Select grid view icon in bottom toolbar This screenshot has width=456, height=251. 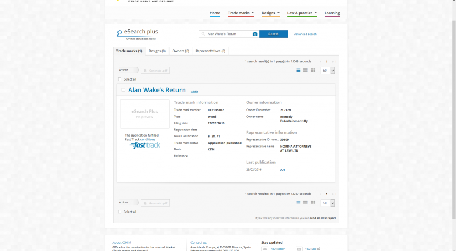(313, 203)
